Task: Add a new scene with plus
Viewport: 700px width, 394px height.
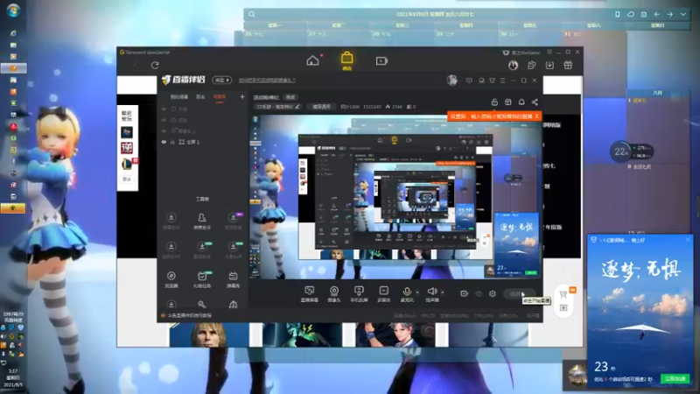Action: point(242,96)
